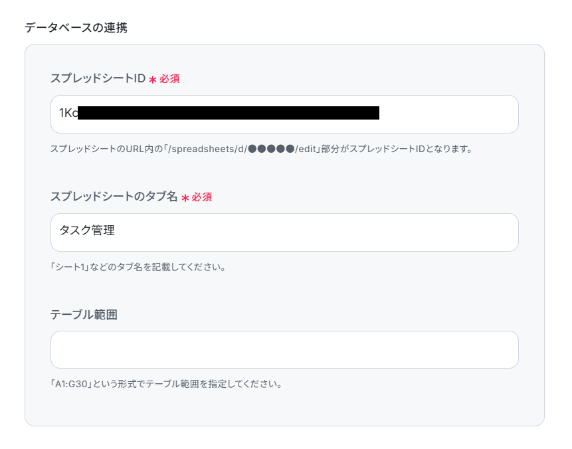Place cursor on タスク管理 text
Viewport: 572px width, 449px height.
pos(87,230)
